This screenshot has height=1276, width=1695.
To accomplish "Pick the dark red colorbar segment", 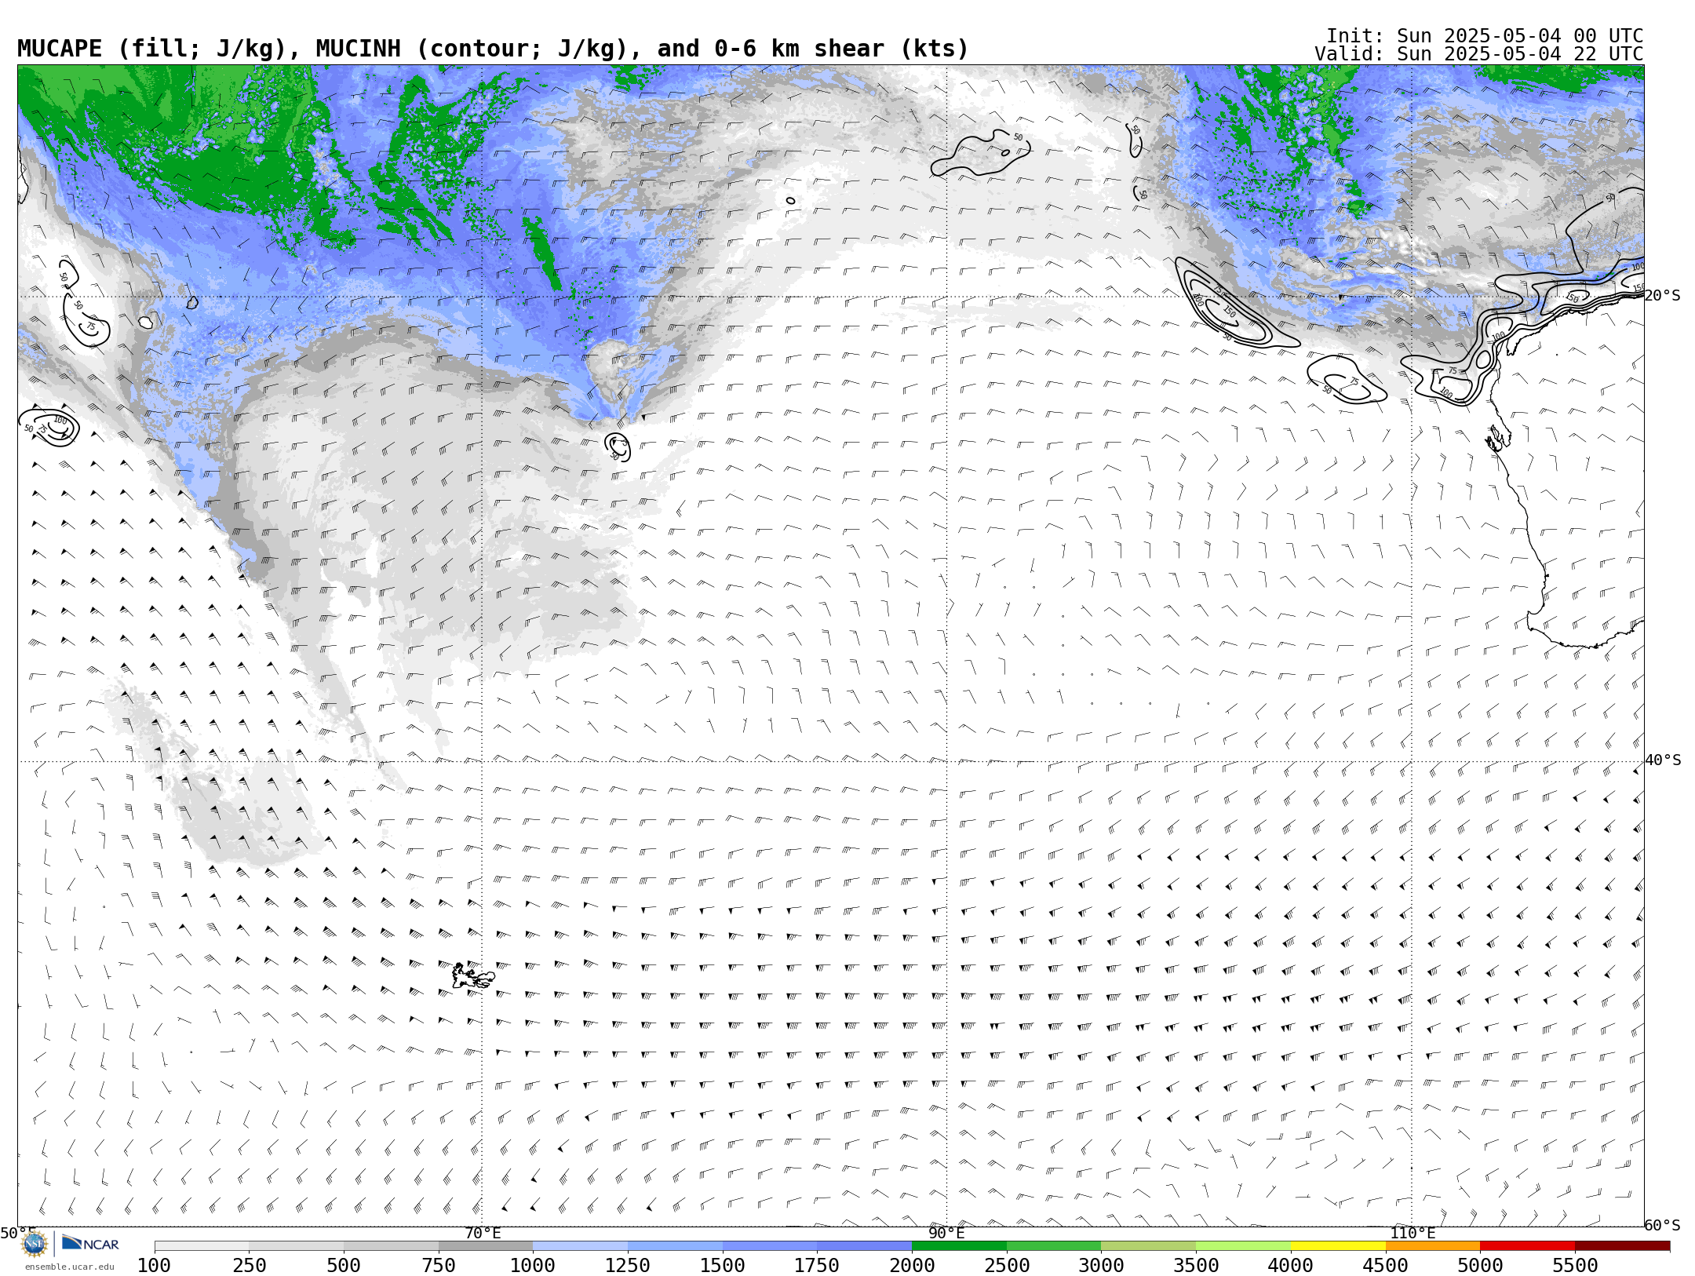I will (1623, 1246).
